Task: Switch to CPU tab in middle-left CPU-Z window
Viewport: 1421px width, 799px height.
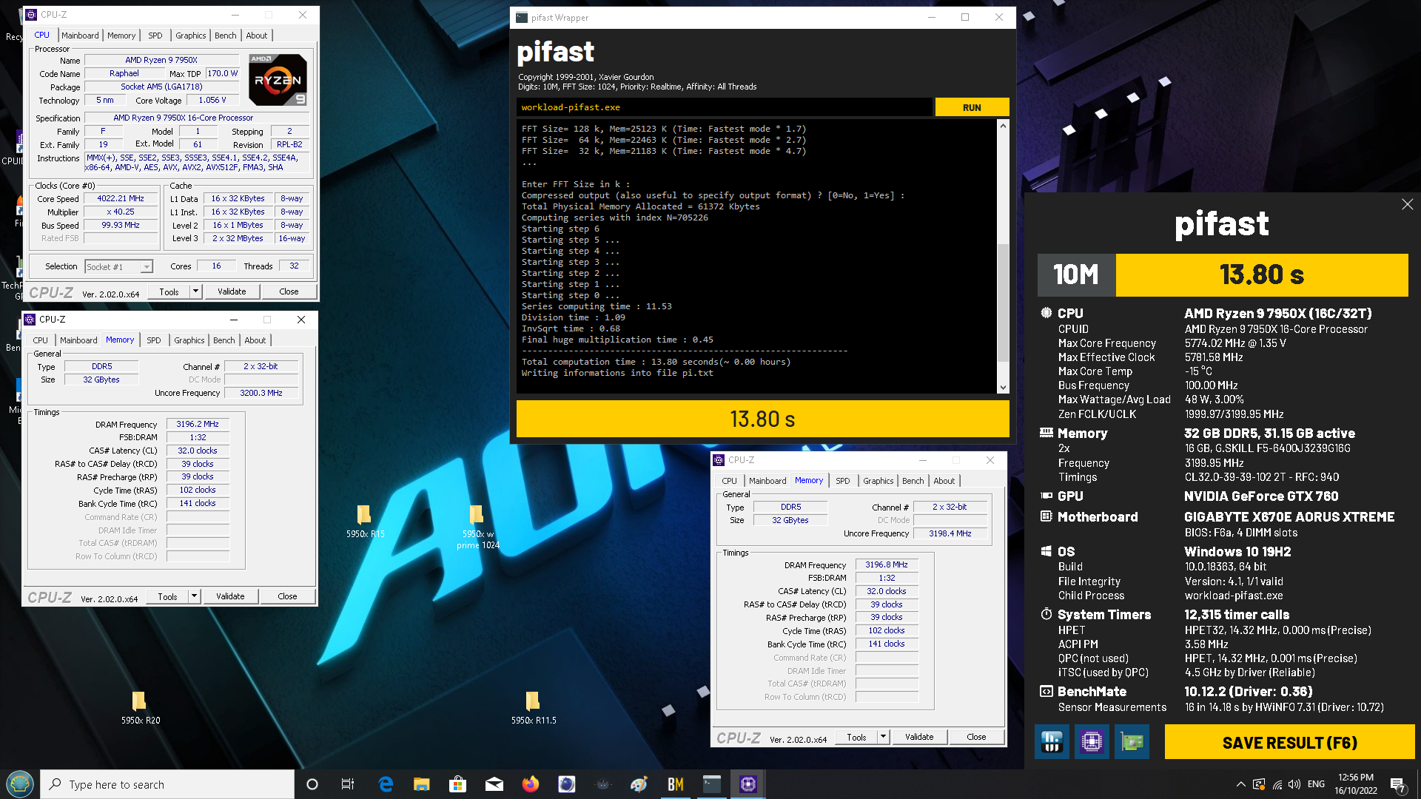Action: click(41, 340)
